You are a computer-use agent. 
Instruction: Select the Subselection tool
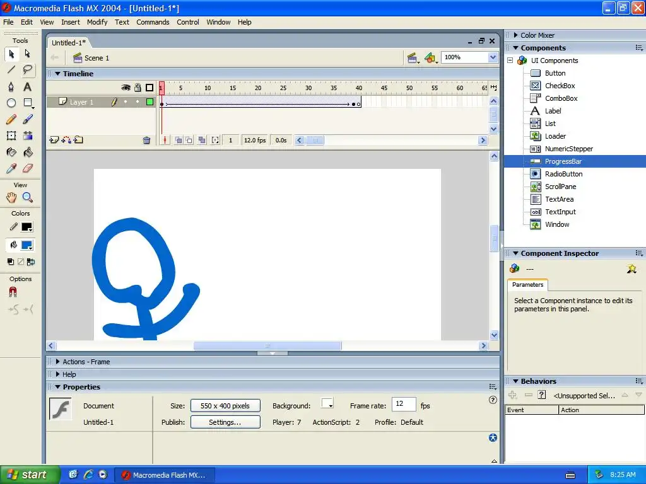pyautogui.click(x=28, y=54)
